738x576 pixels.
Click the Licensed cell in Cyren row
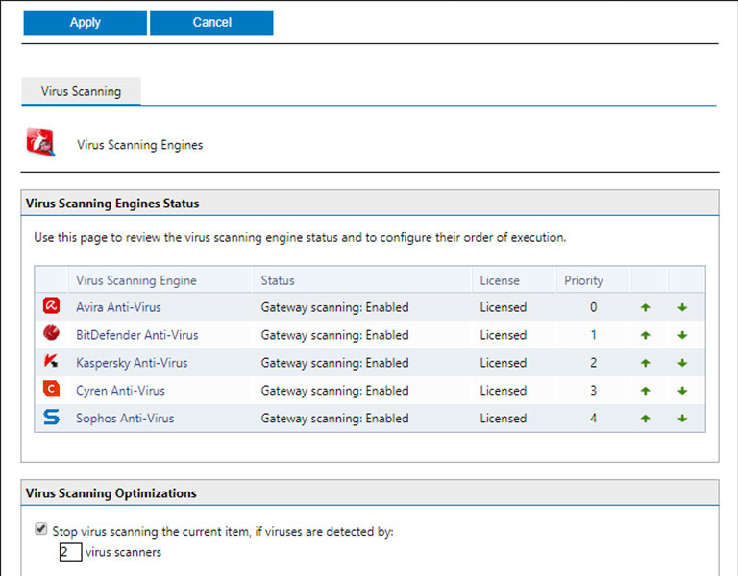point(504,391)
